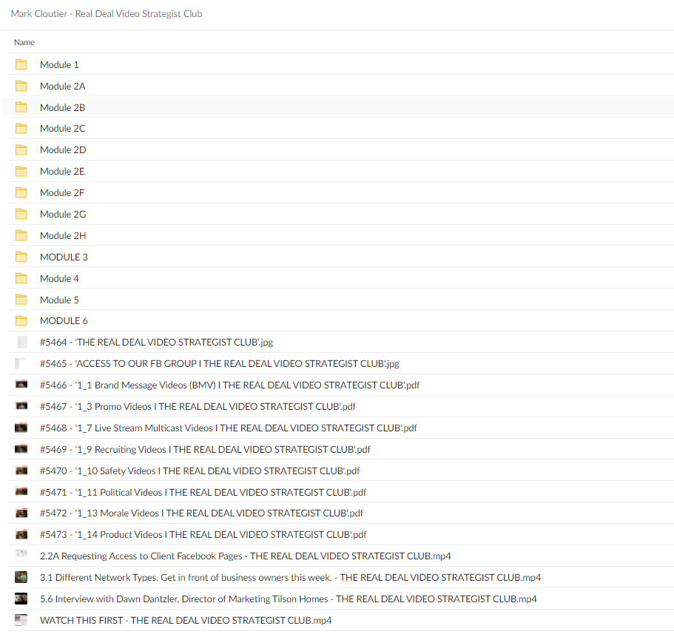
Task: Click the Module 2A folder icon
Action: [x=21, y=86]
